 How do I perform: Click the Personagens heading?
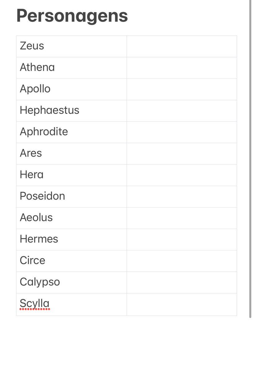[72, 16]
